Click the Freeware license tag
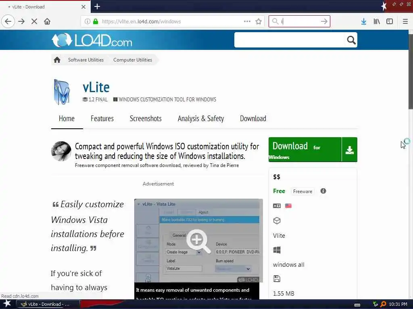Screen dimensions: 413x309 (x=302, y=191)
